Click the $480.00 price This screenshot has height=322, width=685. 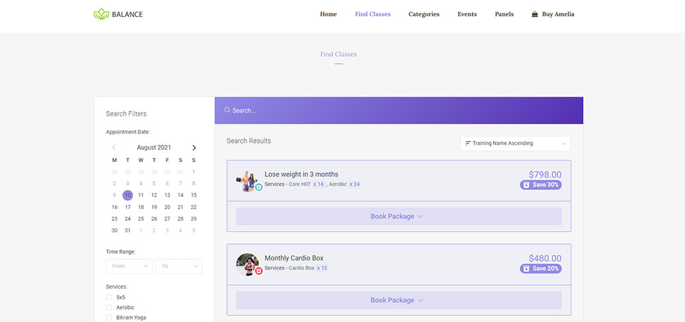[545, 258]
